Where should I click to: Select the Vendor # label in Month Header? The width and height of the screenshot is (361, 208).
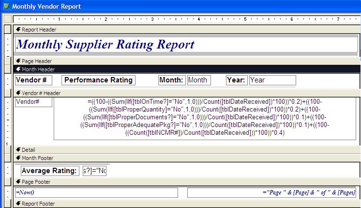coord(33,80)
